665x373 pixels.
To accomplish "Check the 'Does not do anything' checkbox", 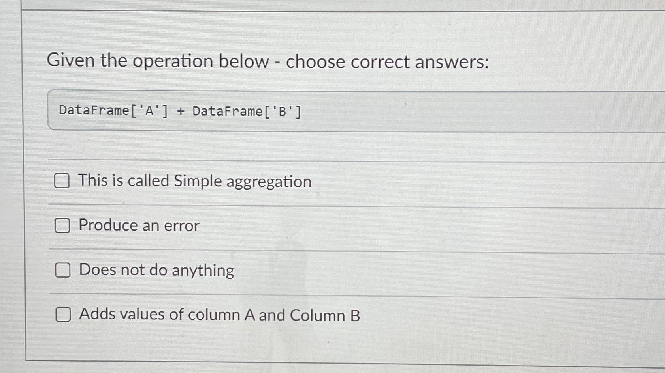I will [62, 270].
